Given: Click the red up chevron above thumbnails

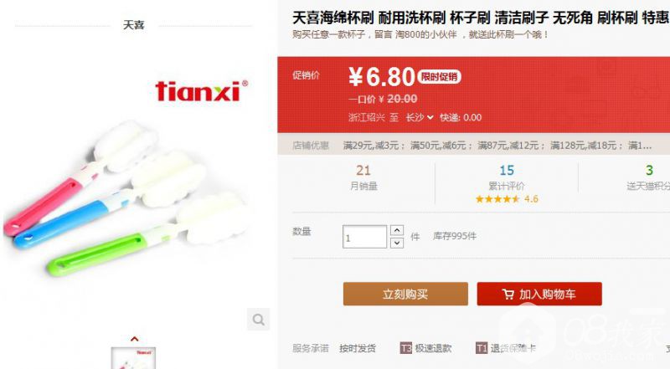Looking at the screenshot, I should click(134, 339).
